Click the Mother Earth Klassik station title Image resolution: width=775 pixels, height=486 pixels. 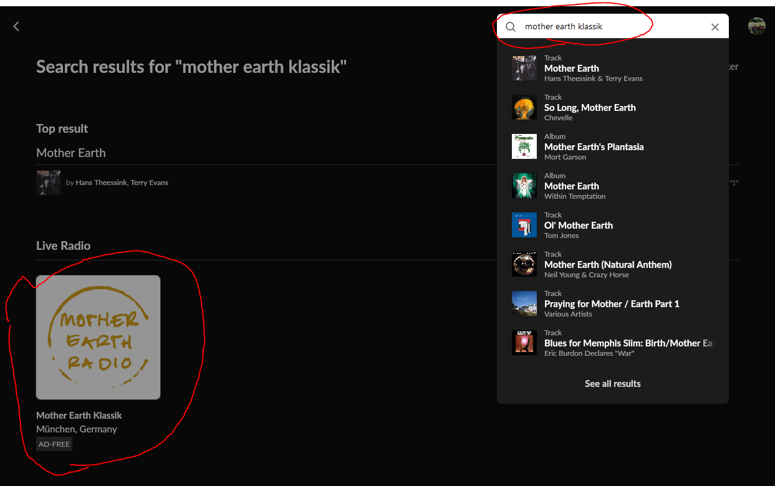[79, 416]
